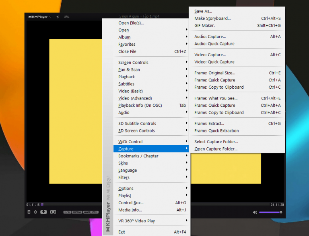Image resolution: width=309 pixels, height=236 pixels.
Task: Select Audio: Quick Capture
Action: (237, 44)
